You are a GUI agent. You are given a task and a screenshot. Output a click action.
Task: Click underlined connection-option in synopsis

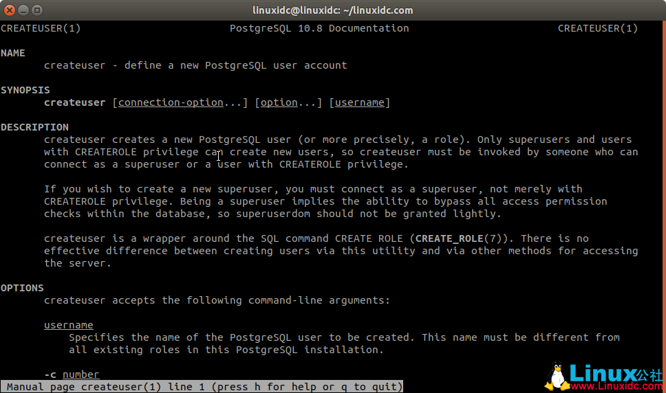pos(171,102)
